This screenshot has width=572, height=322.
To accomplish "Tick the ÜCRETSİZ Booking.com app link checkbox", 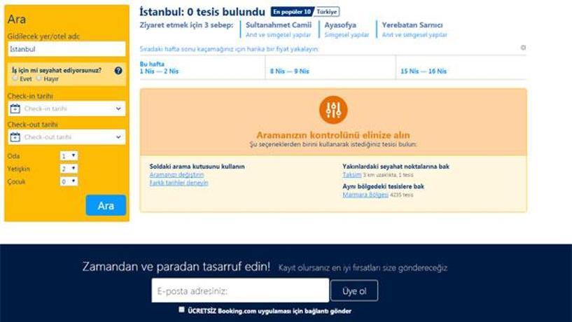I will coord(182,309).
